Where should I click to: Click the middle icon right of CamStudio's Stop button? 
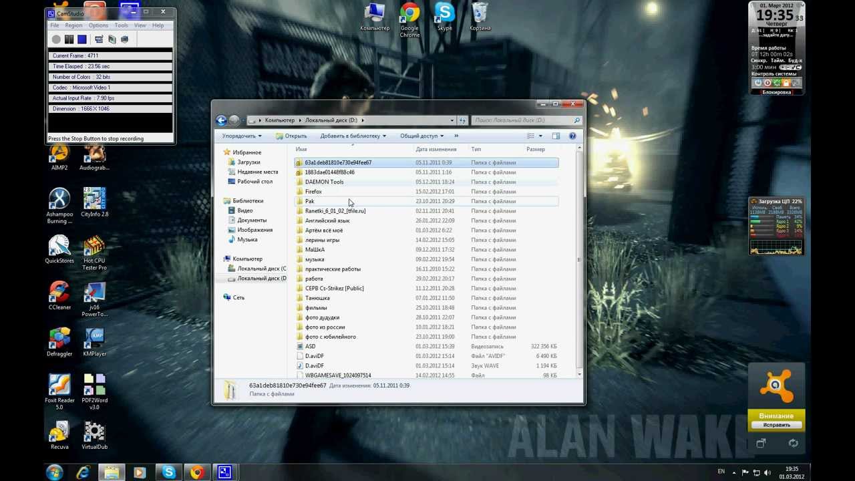[112, 39]
